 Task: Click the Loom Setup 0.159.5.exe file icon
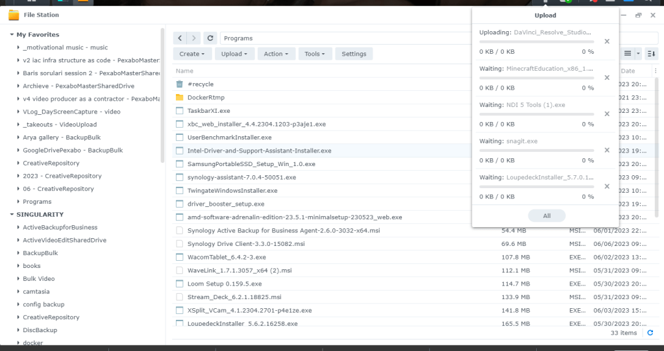[x=180, y=284]
